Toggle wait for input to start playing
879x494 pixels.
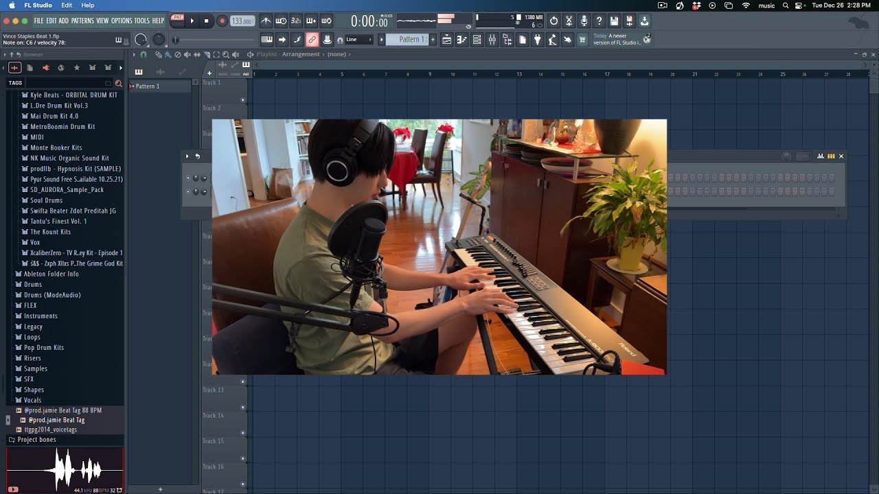coord(281,21)
